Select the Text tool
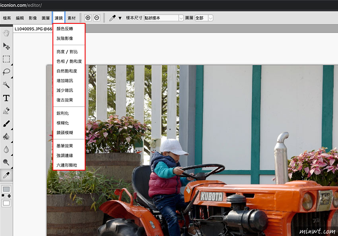This screenshot has height=236, width=338. tap(6, 98)
